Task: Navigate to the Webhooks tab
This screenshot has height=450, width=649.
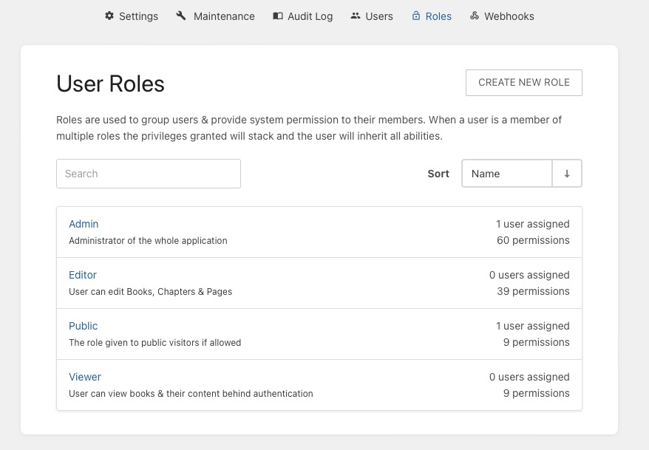Action: pos(502,16)
